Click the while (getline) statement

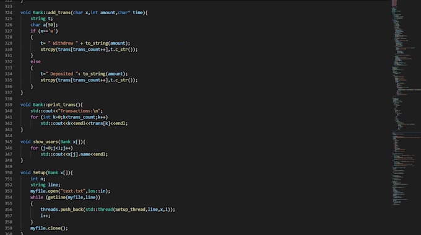pos(65,197)
